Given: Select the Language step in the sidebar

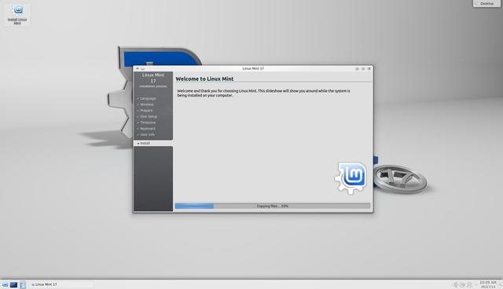Looking at the screenshot, I should coord(148,98).
